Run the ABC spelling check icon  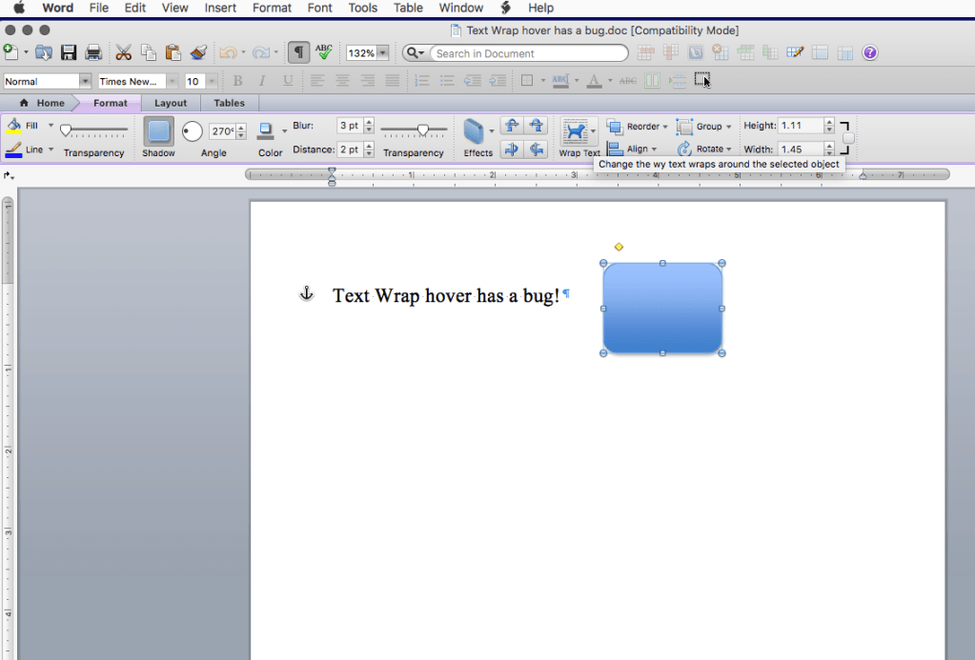[324, 52]
